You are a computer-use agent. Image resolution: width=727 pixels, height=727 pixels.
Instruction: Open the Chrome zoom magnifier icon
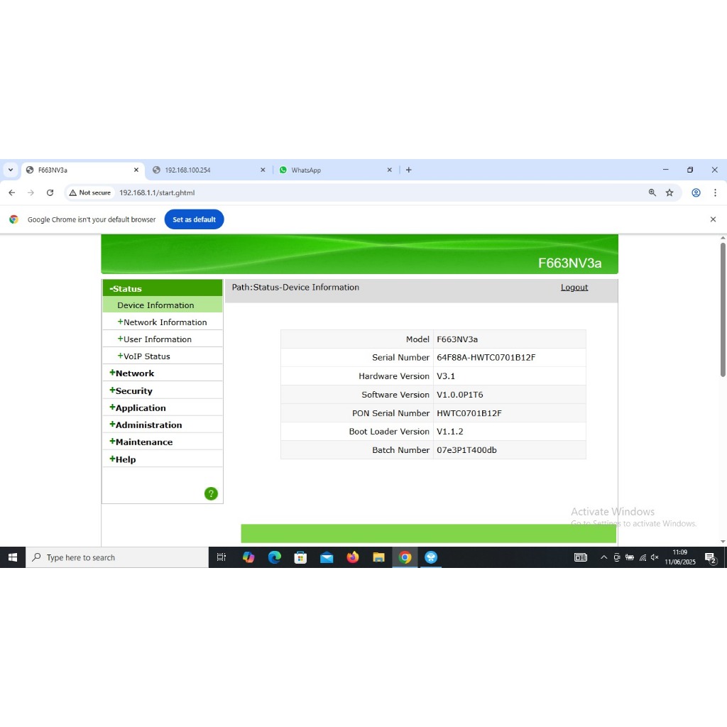(652, 192)
